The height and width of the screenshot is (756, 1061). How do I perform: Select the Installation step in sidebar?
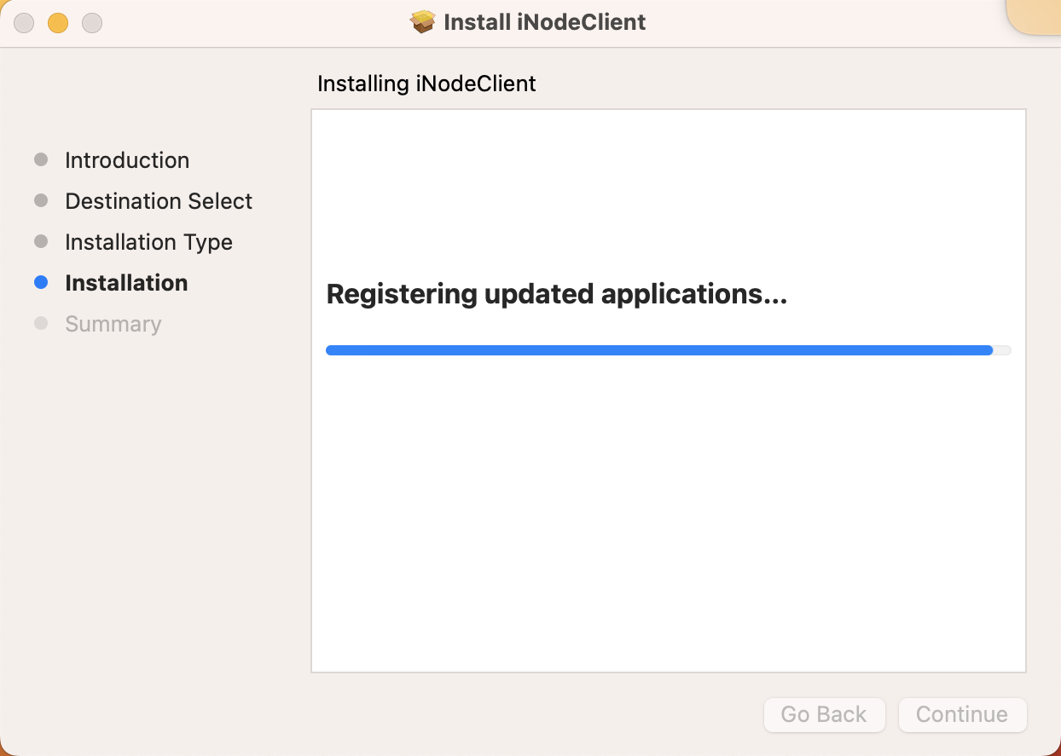pos(126,283)
